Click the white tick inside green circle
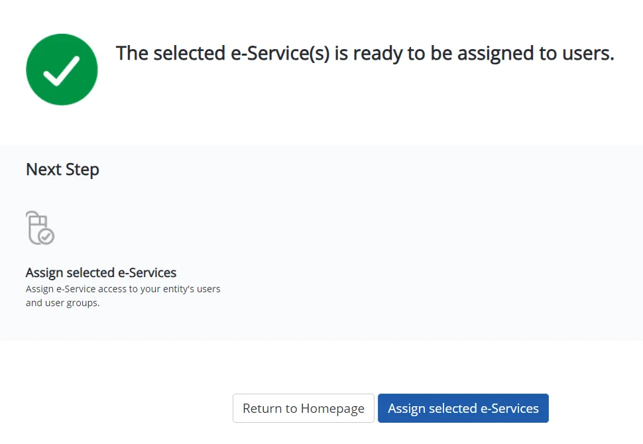The height and width of the screenshot is (444, 643). [62, 72]
